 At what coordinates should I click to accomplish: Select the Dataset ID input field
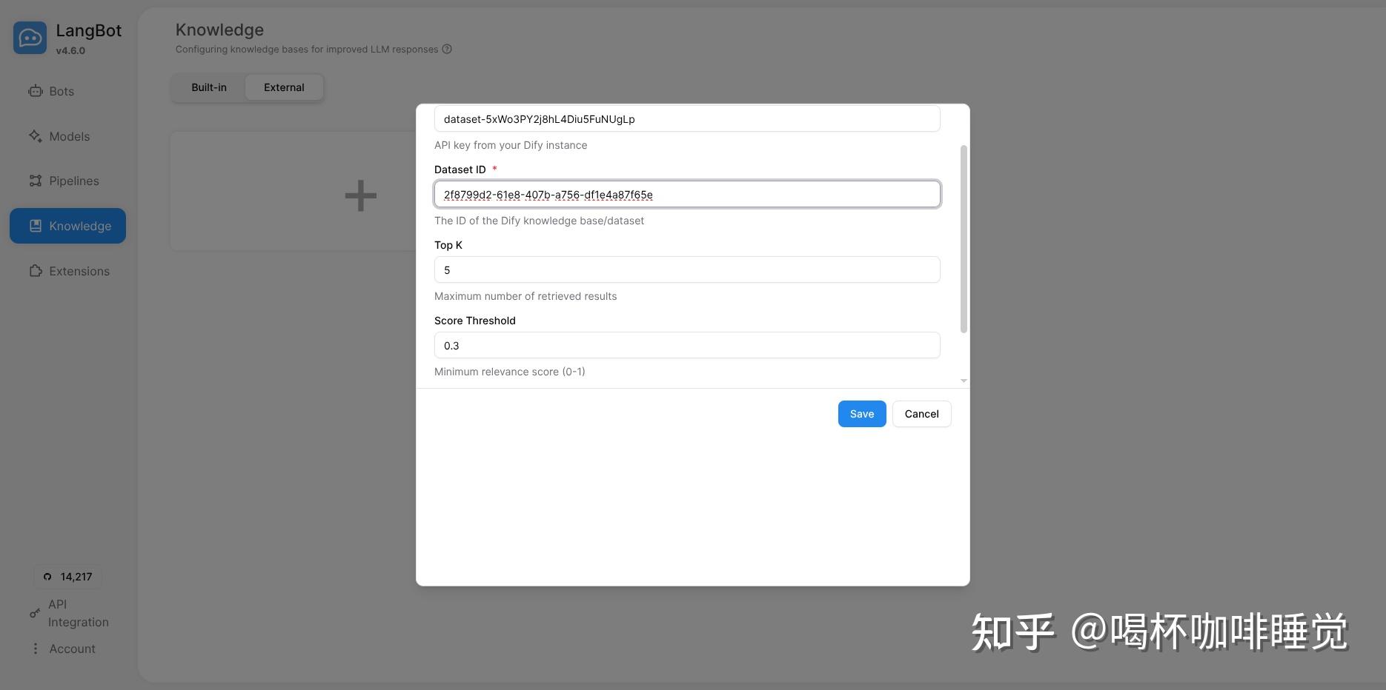[686, 194]
